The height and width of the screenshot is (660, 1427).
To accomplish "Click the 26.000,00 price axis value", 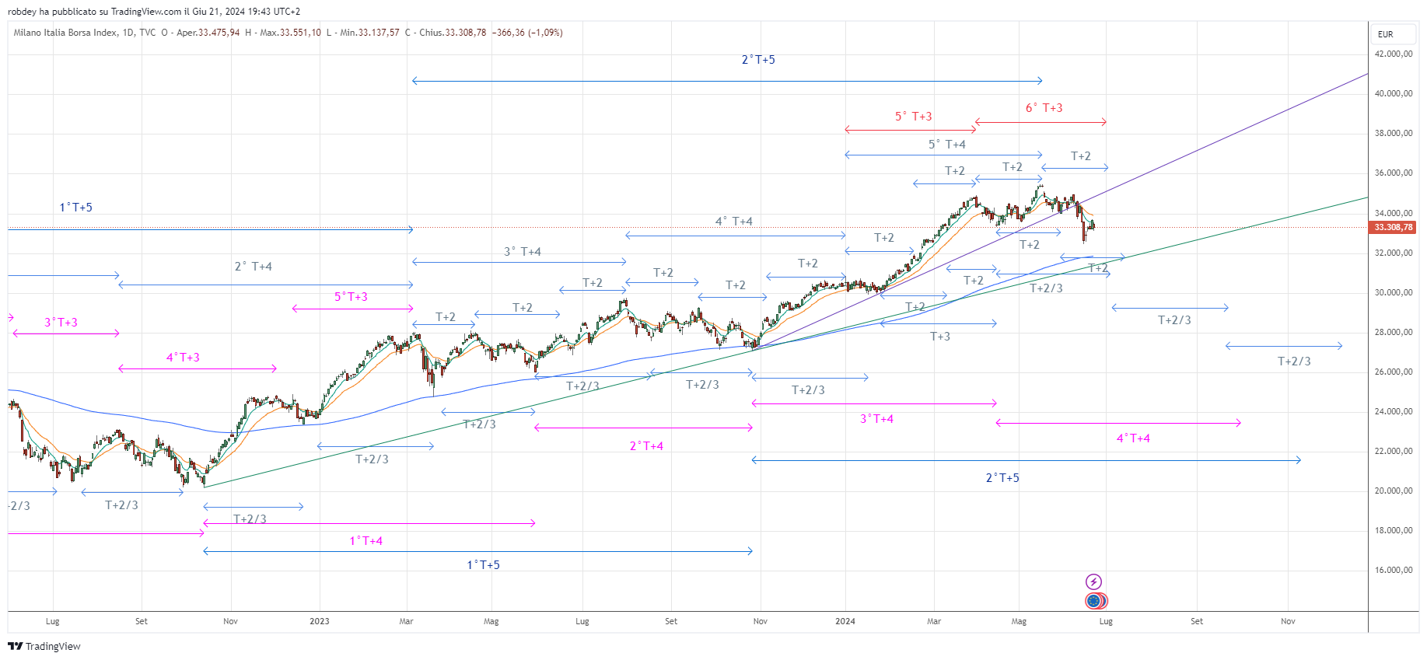I will 1394,372.
